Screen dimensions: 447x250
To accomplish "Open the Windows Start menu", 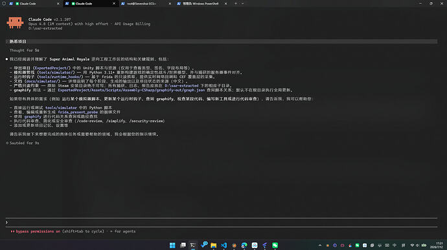I will pos(172,245).
